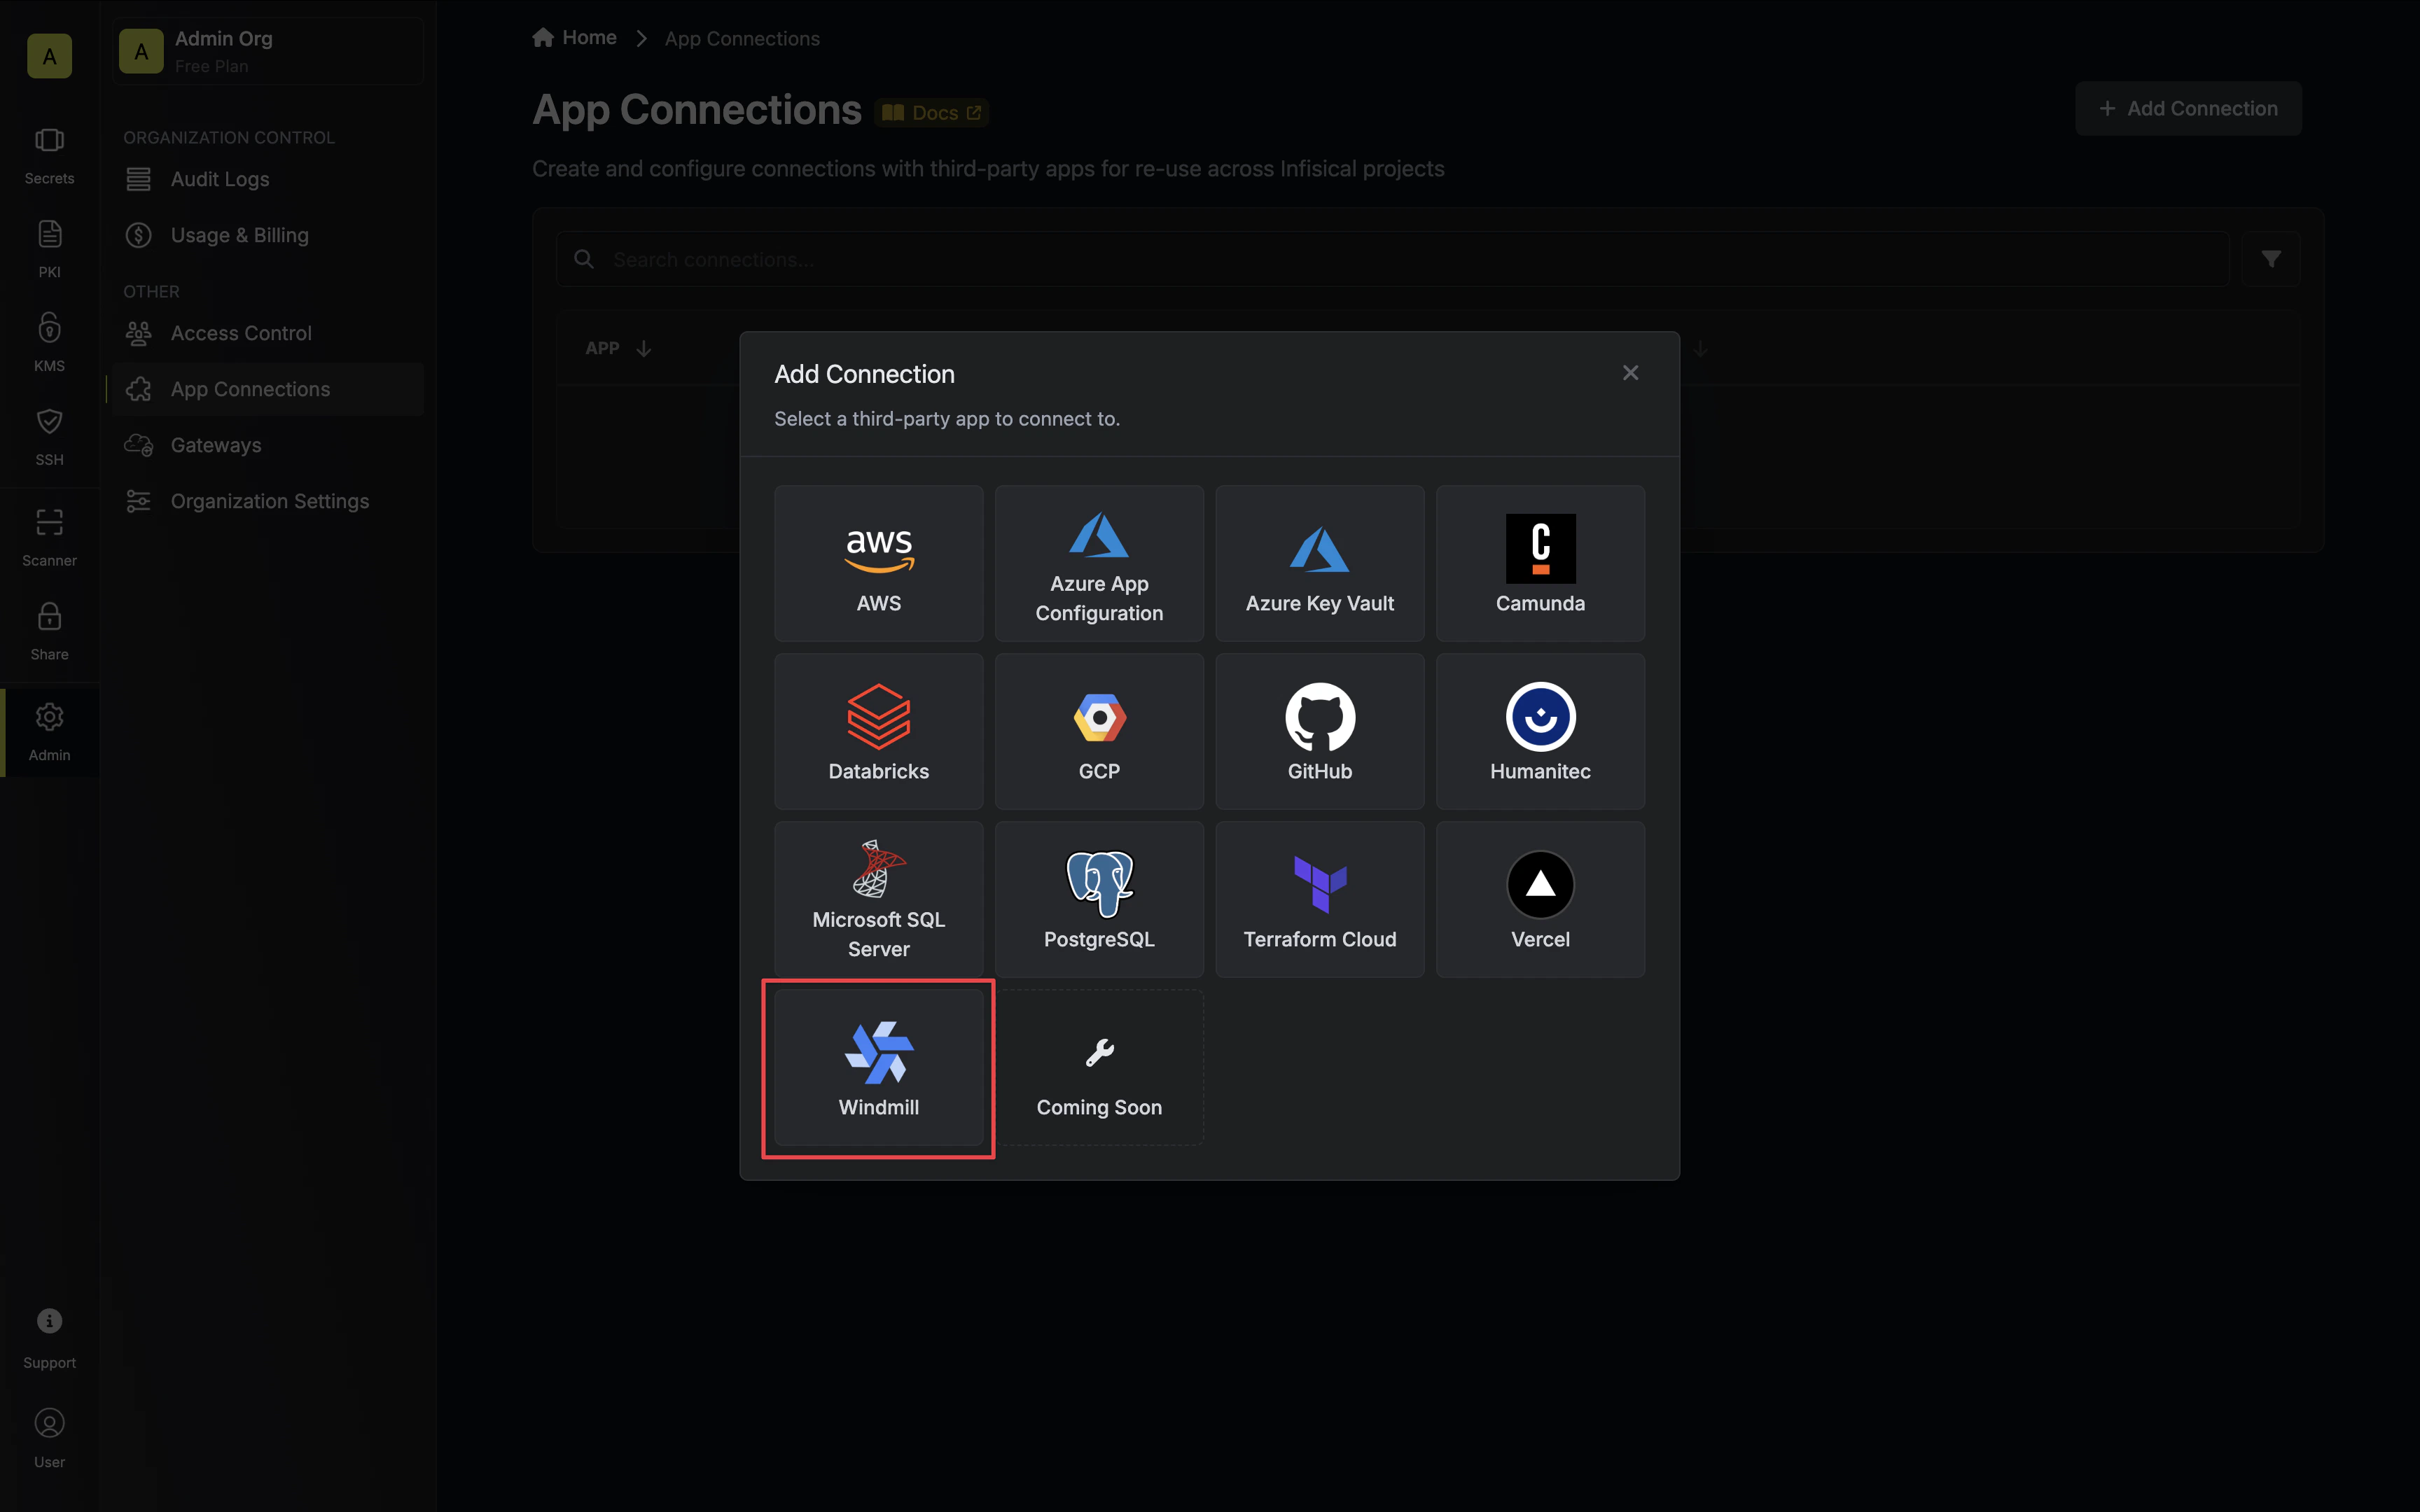The height and width of the screenshot is (1512, 2420).
Task: Sort by the APP column
Action: click(x=618, y=348)
